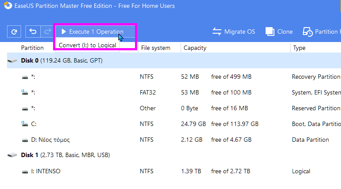Image resolution: width=341 pixels, height=189 pixels.
Task: Select the FAT32 EFI partition drive icon
Action: (25, 92)
